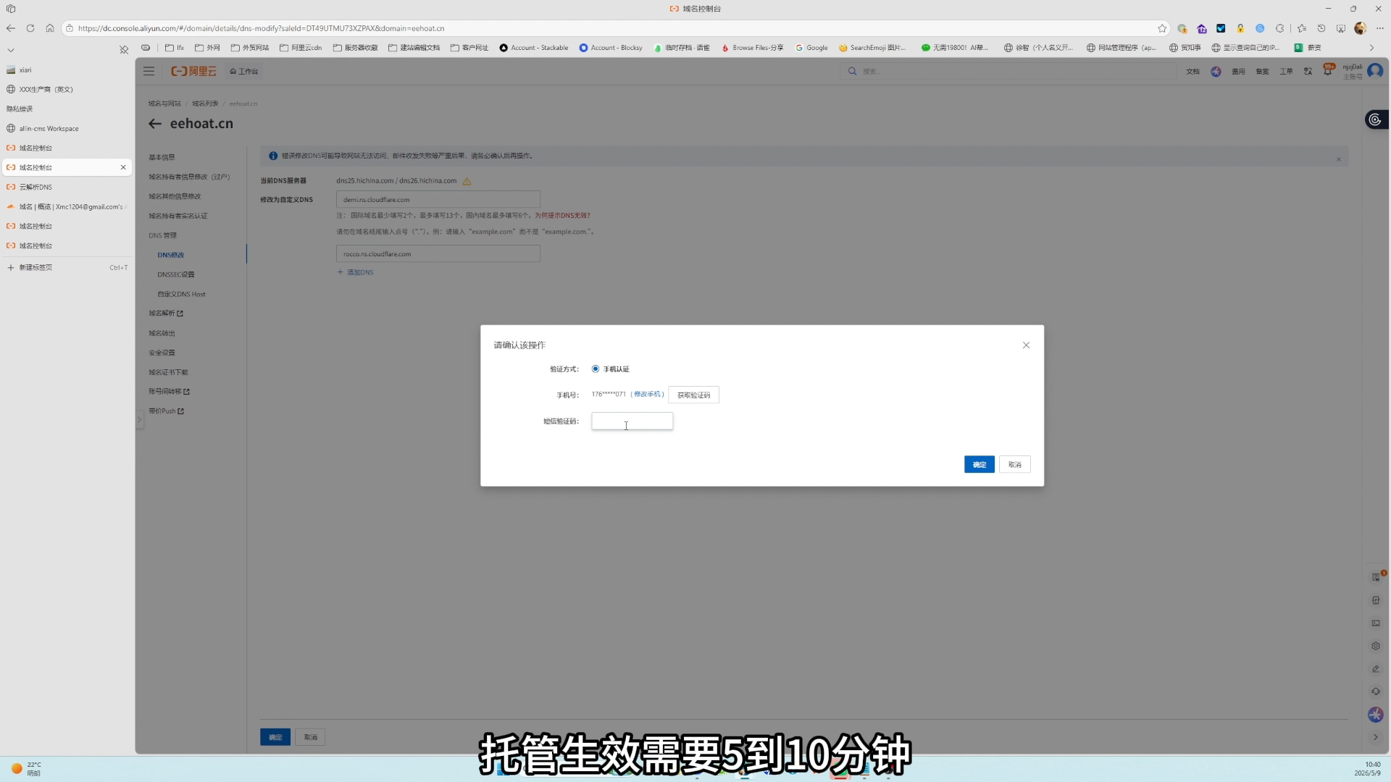The image size is (1391, 782).
Task: Switch to the 云解析DNS tab
Action: tap(66, 187)
